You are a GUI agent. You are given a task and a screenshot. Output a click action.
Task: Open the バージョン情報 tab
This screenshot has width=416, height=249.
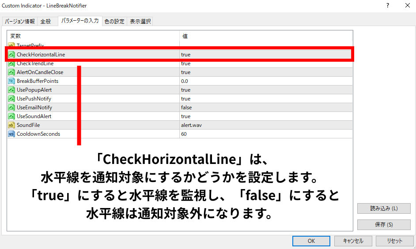coord(20,22)
